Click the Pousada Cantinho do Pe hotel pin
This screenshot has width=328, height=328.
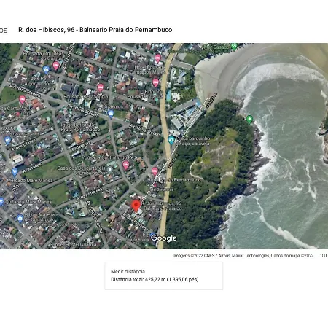click(x=125, y=165)
